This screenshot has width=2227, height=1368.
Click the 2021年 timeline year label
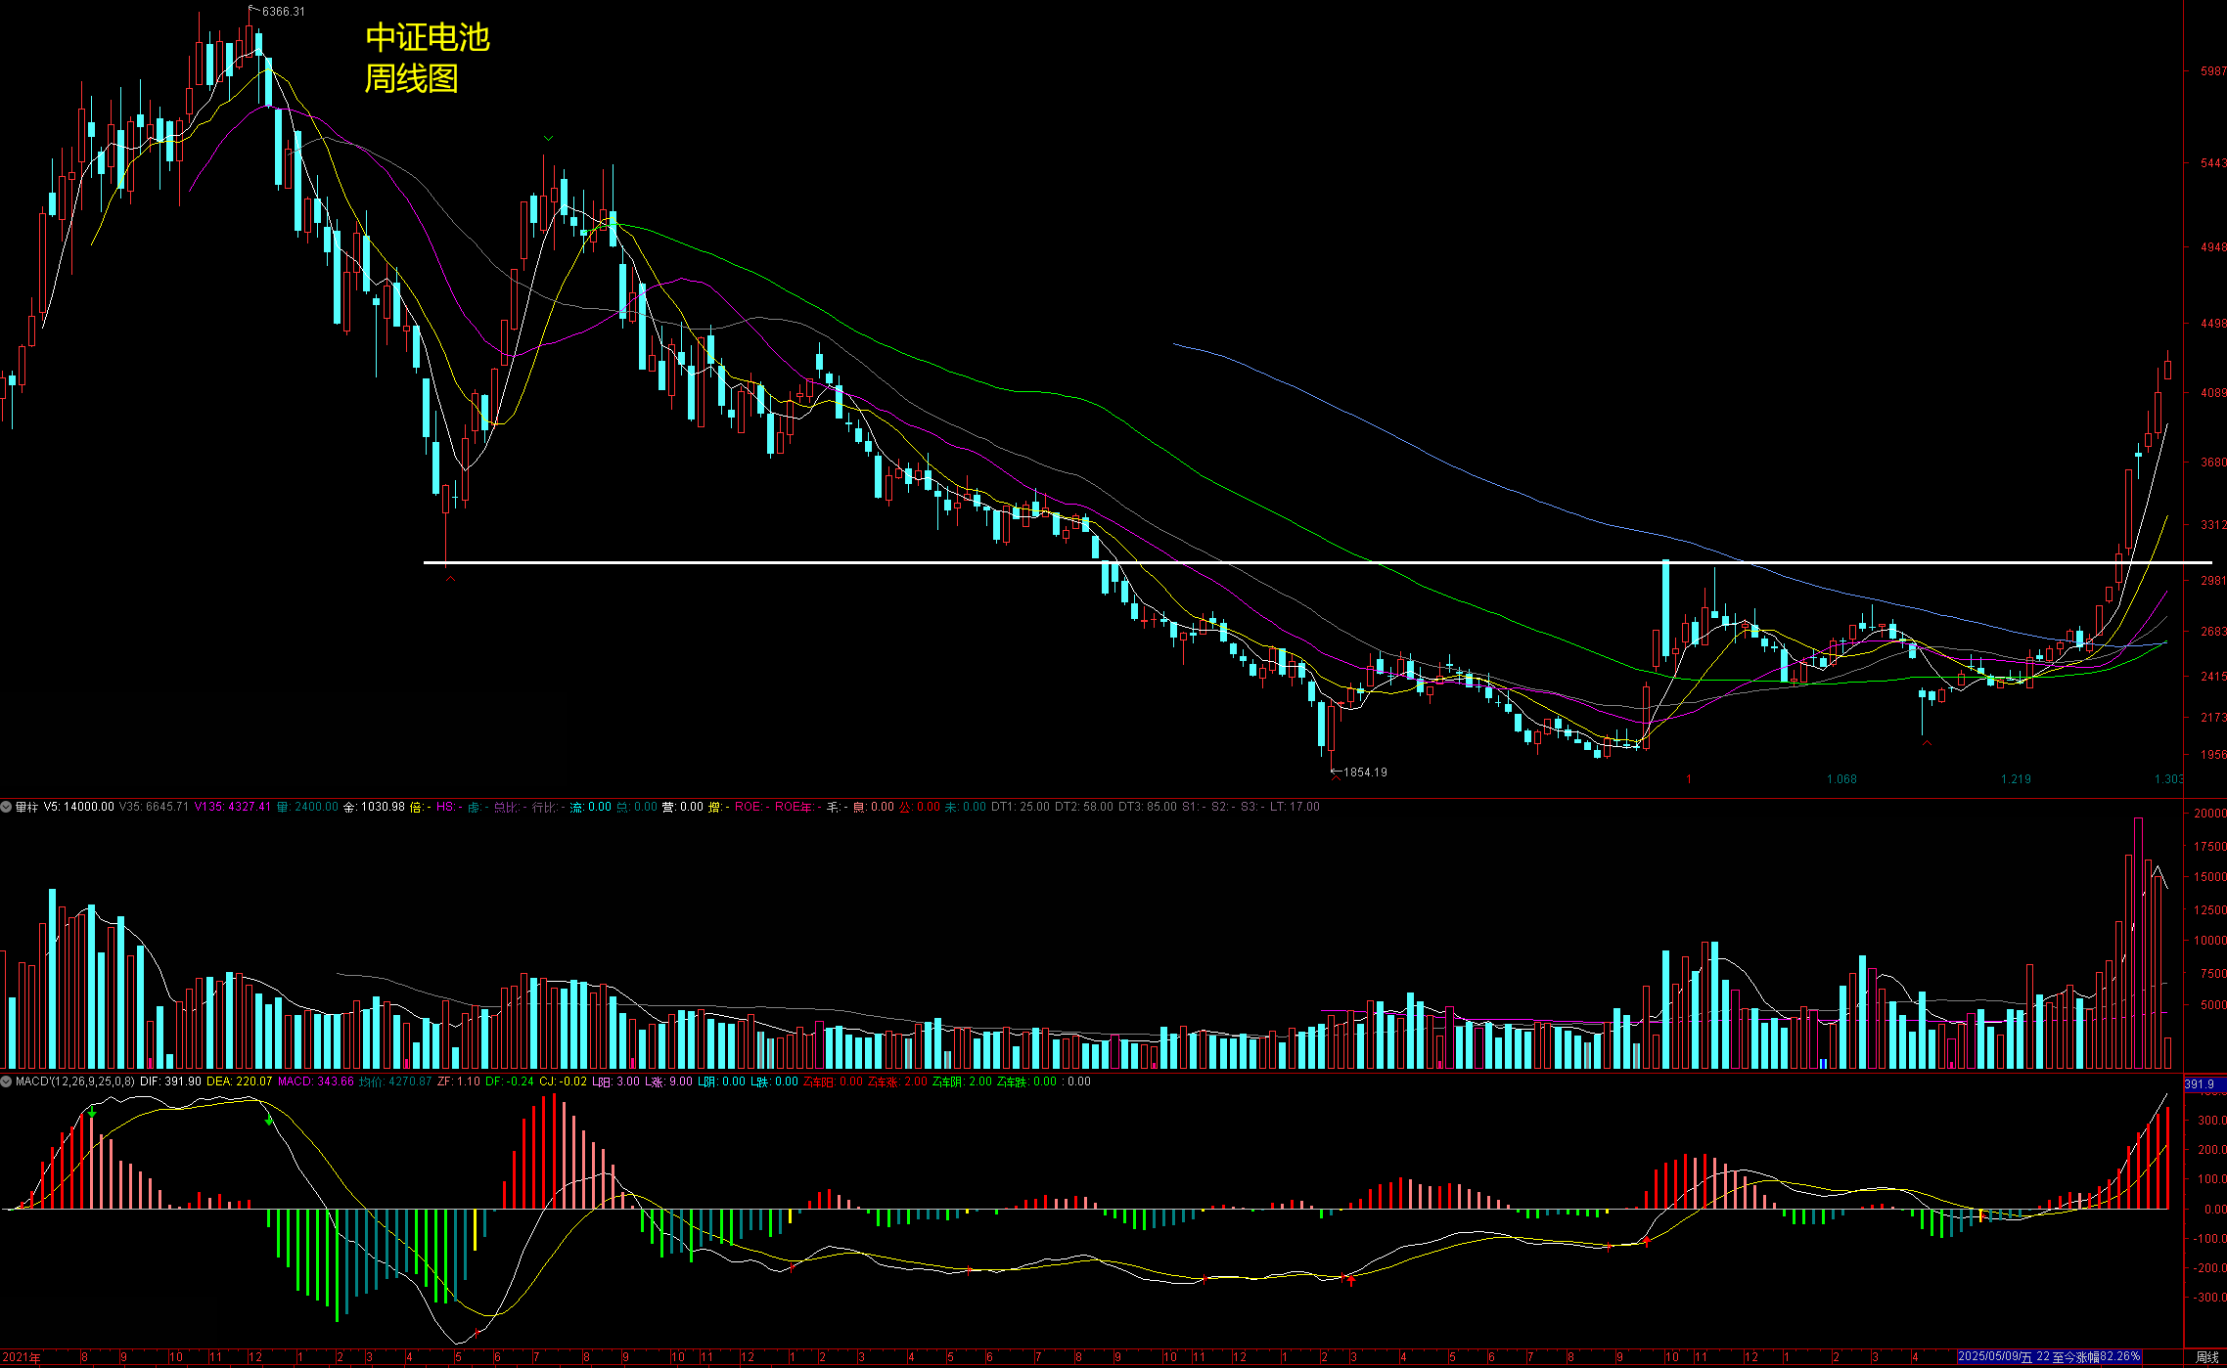click(22, 1357)
